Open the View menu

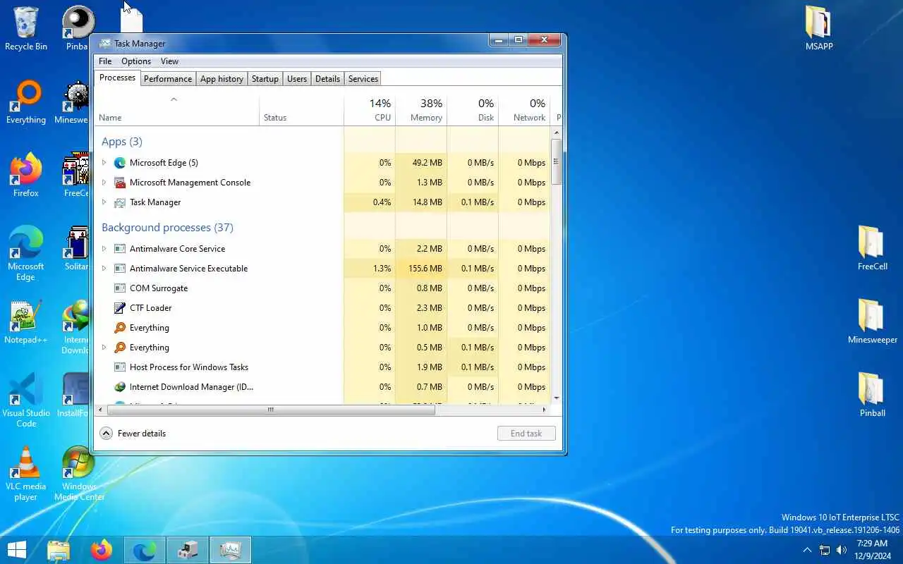pyautogui.click(x=169, y=61)
